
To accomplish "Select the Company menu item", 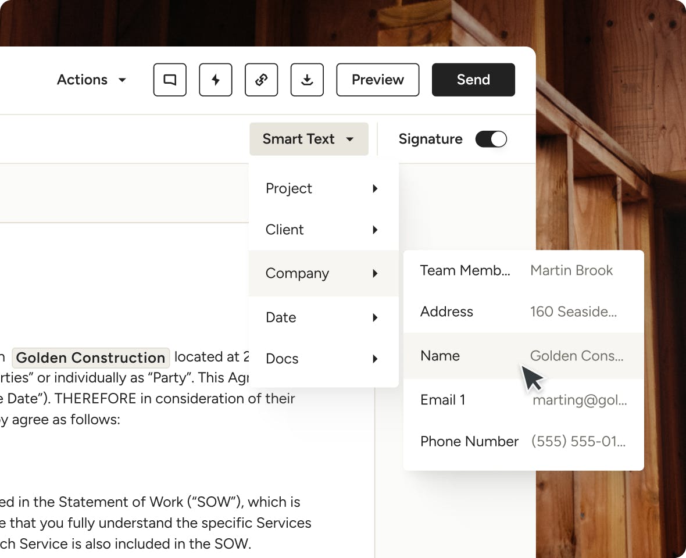I will [x=297, y=273].
